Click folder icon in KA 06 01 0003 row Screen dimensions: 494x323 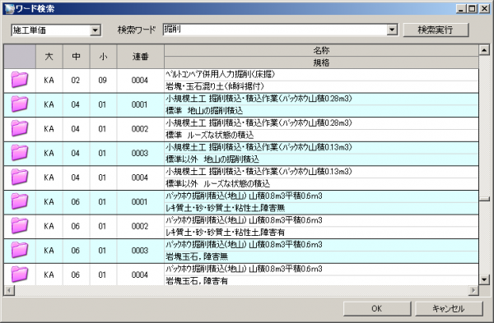[20, 250]
